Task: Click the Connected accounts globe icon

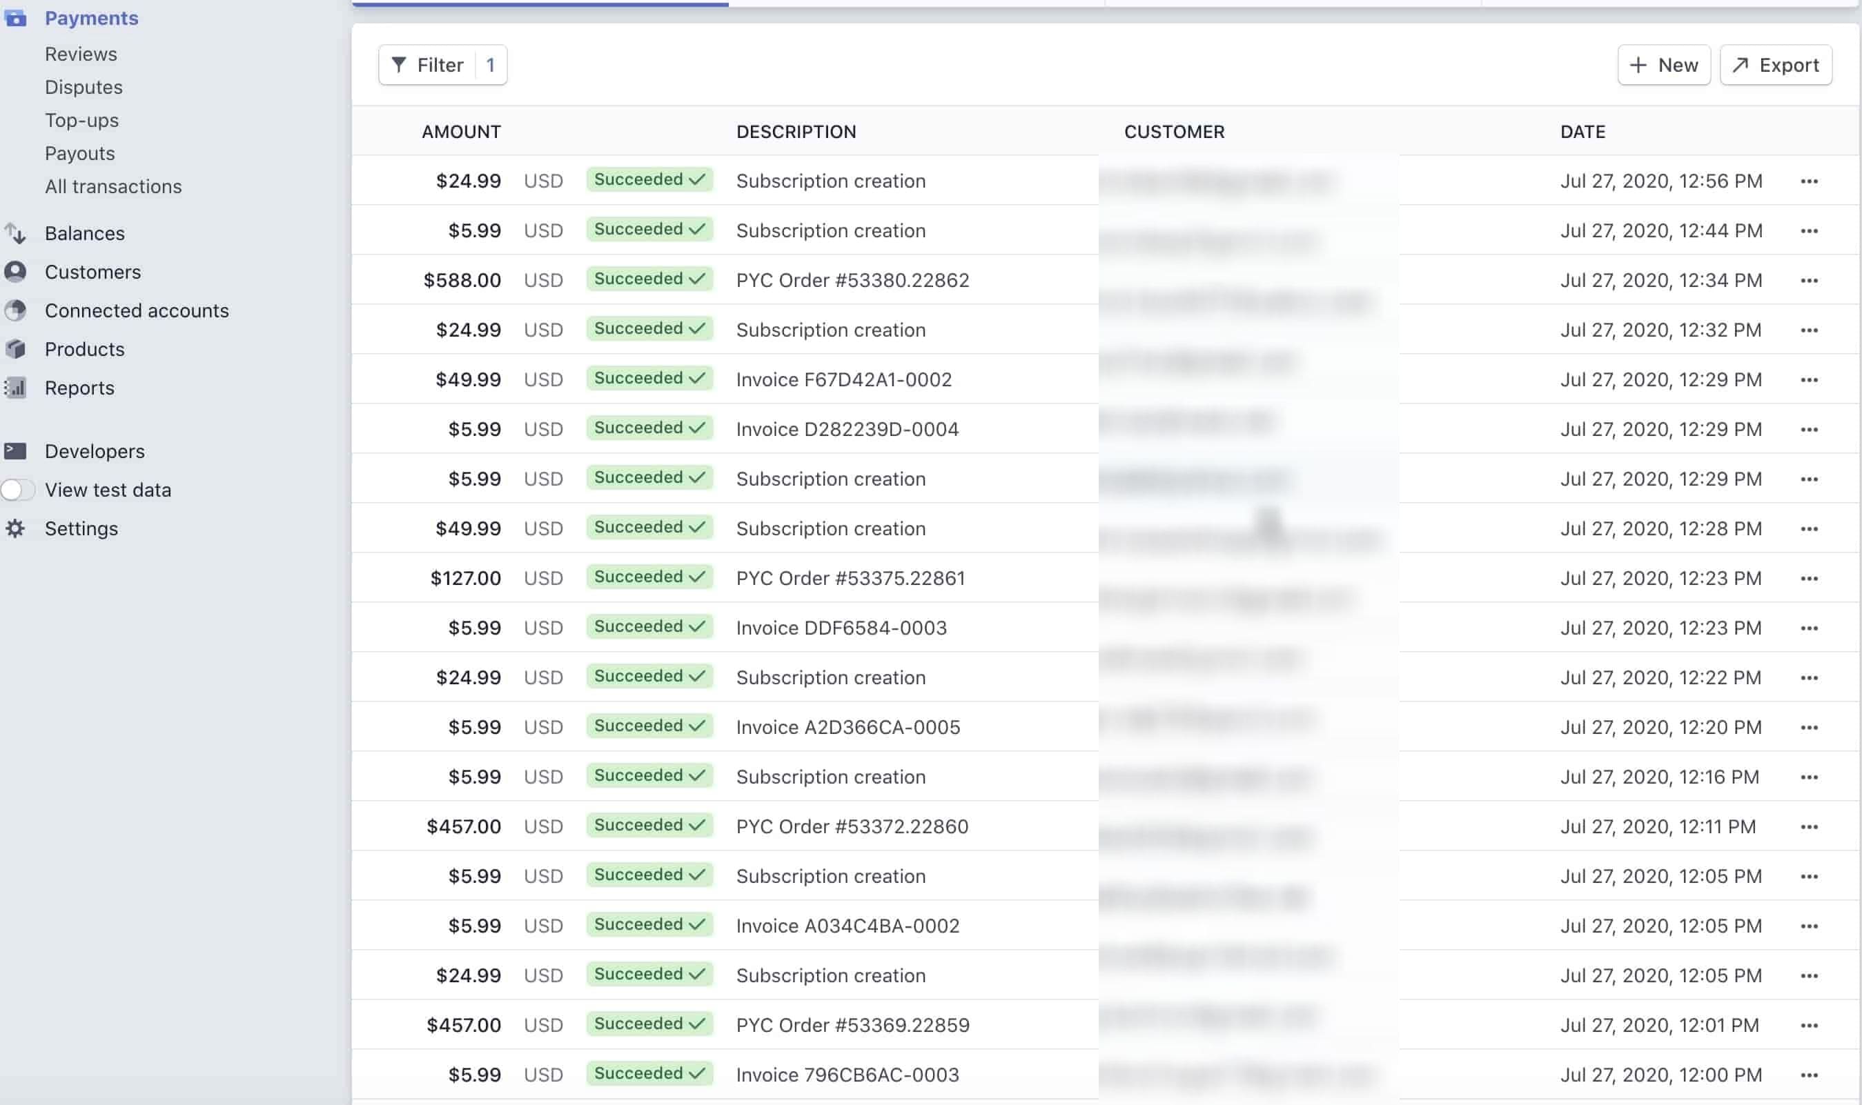Action: 16,310
